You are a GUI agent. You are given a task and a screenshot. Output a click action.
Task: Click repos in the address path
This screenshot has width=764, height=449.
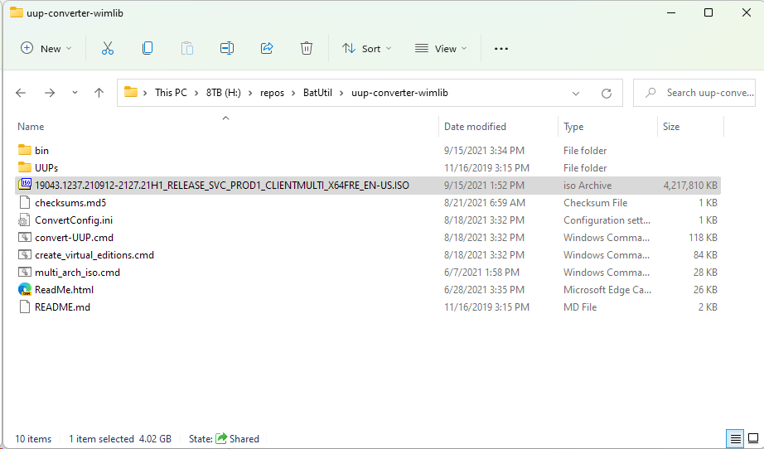(272, 93)
